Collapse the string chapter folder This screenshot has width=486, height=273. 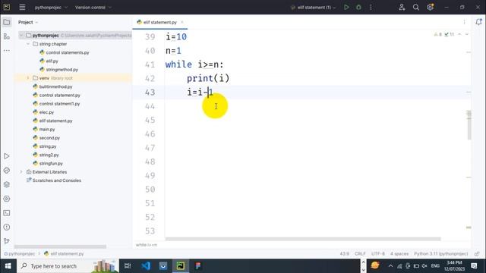[x=28, y=44]
